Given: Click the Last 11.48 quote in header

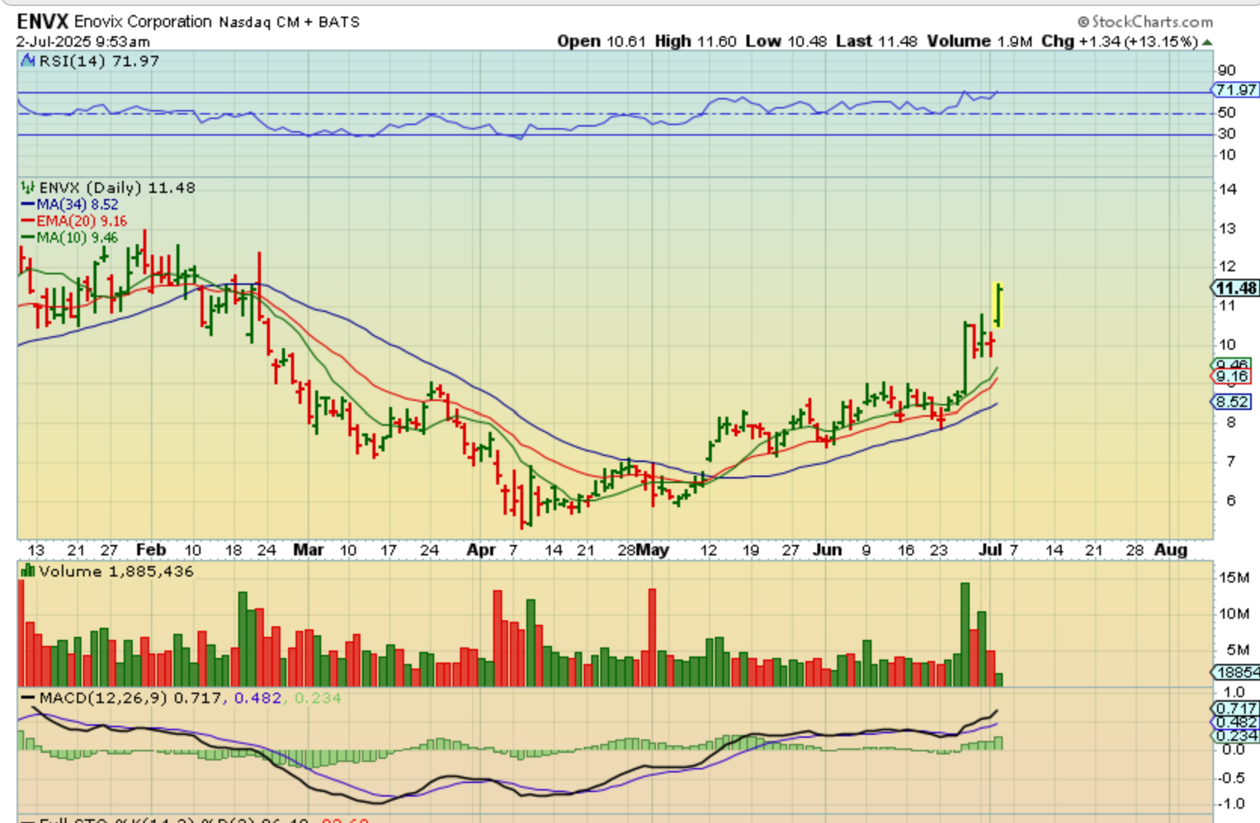Looking at the screenshot, I should (876, 41).
